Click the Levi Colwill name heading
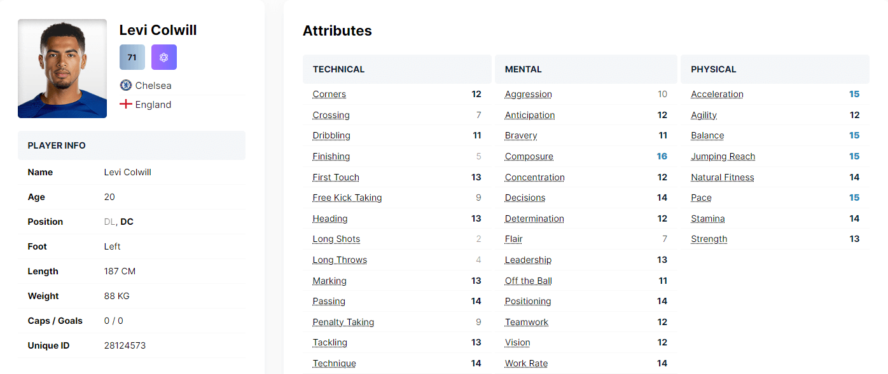The image size is (888, 374). click(158, 30)
